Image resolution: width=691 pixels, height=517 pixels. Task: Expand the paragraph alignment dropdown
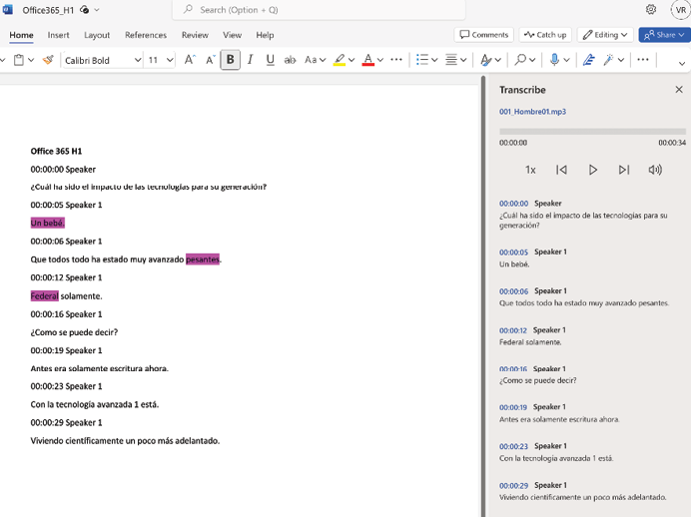463,60
